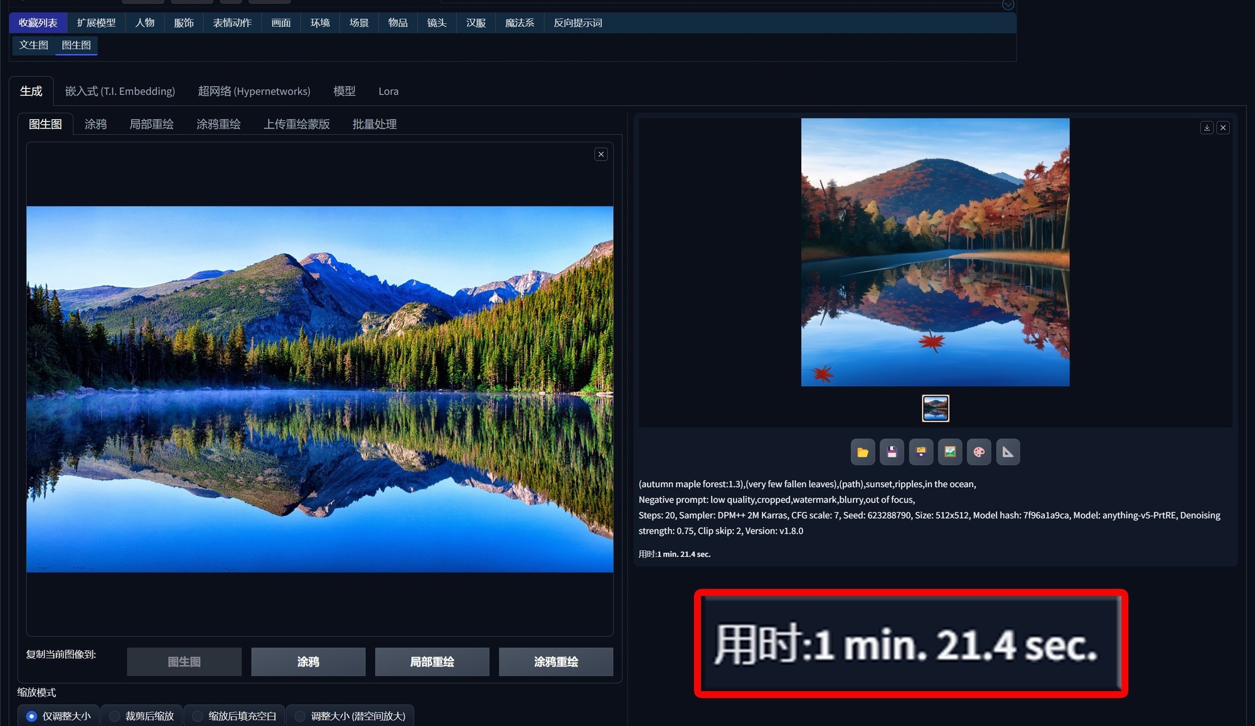
Task: Open the 魔法系 prompt category
Action: 520,23
